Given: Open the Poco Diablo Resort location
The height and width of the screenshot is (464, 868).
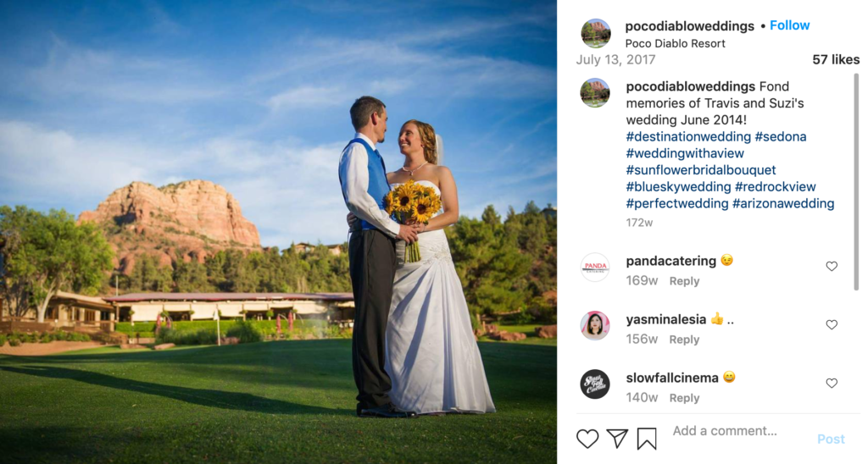Looking at the screenshot, I should pyautogui.click(x=675, y=43).
